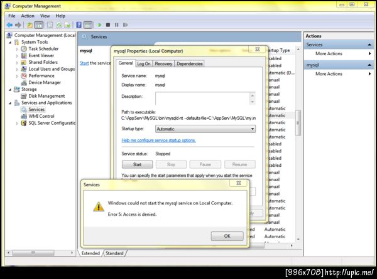Viewport: 377px width, 279px height.
Task: Collapse the mysql section in Actions pane
Action: point(369,65)
